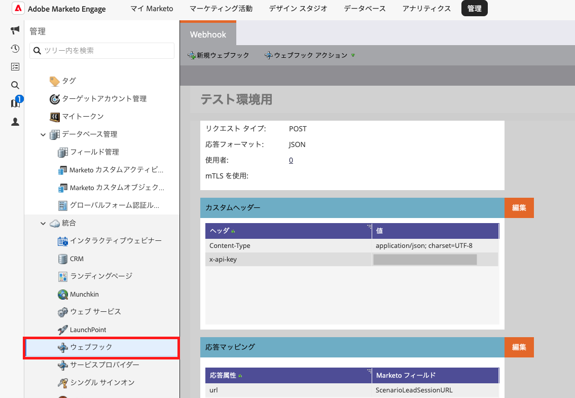Click the megaphone icon in left rail
Image resolution: width=575 pixels, height=398 pixels.
point(15,31)
